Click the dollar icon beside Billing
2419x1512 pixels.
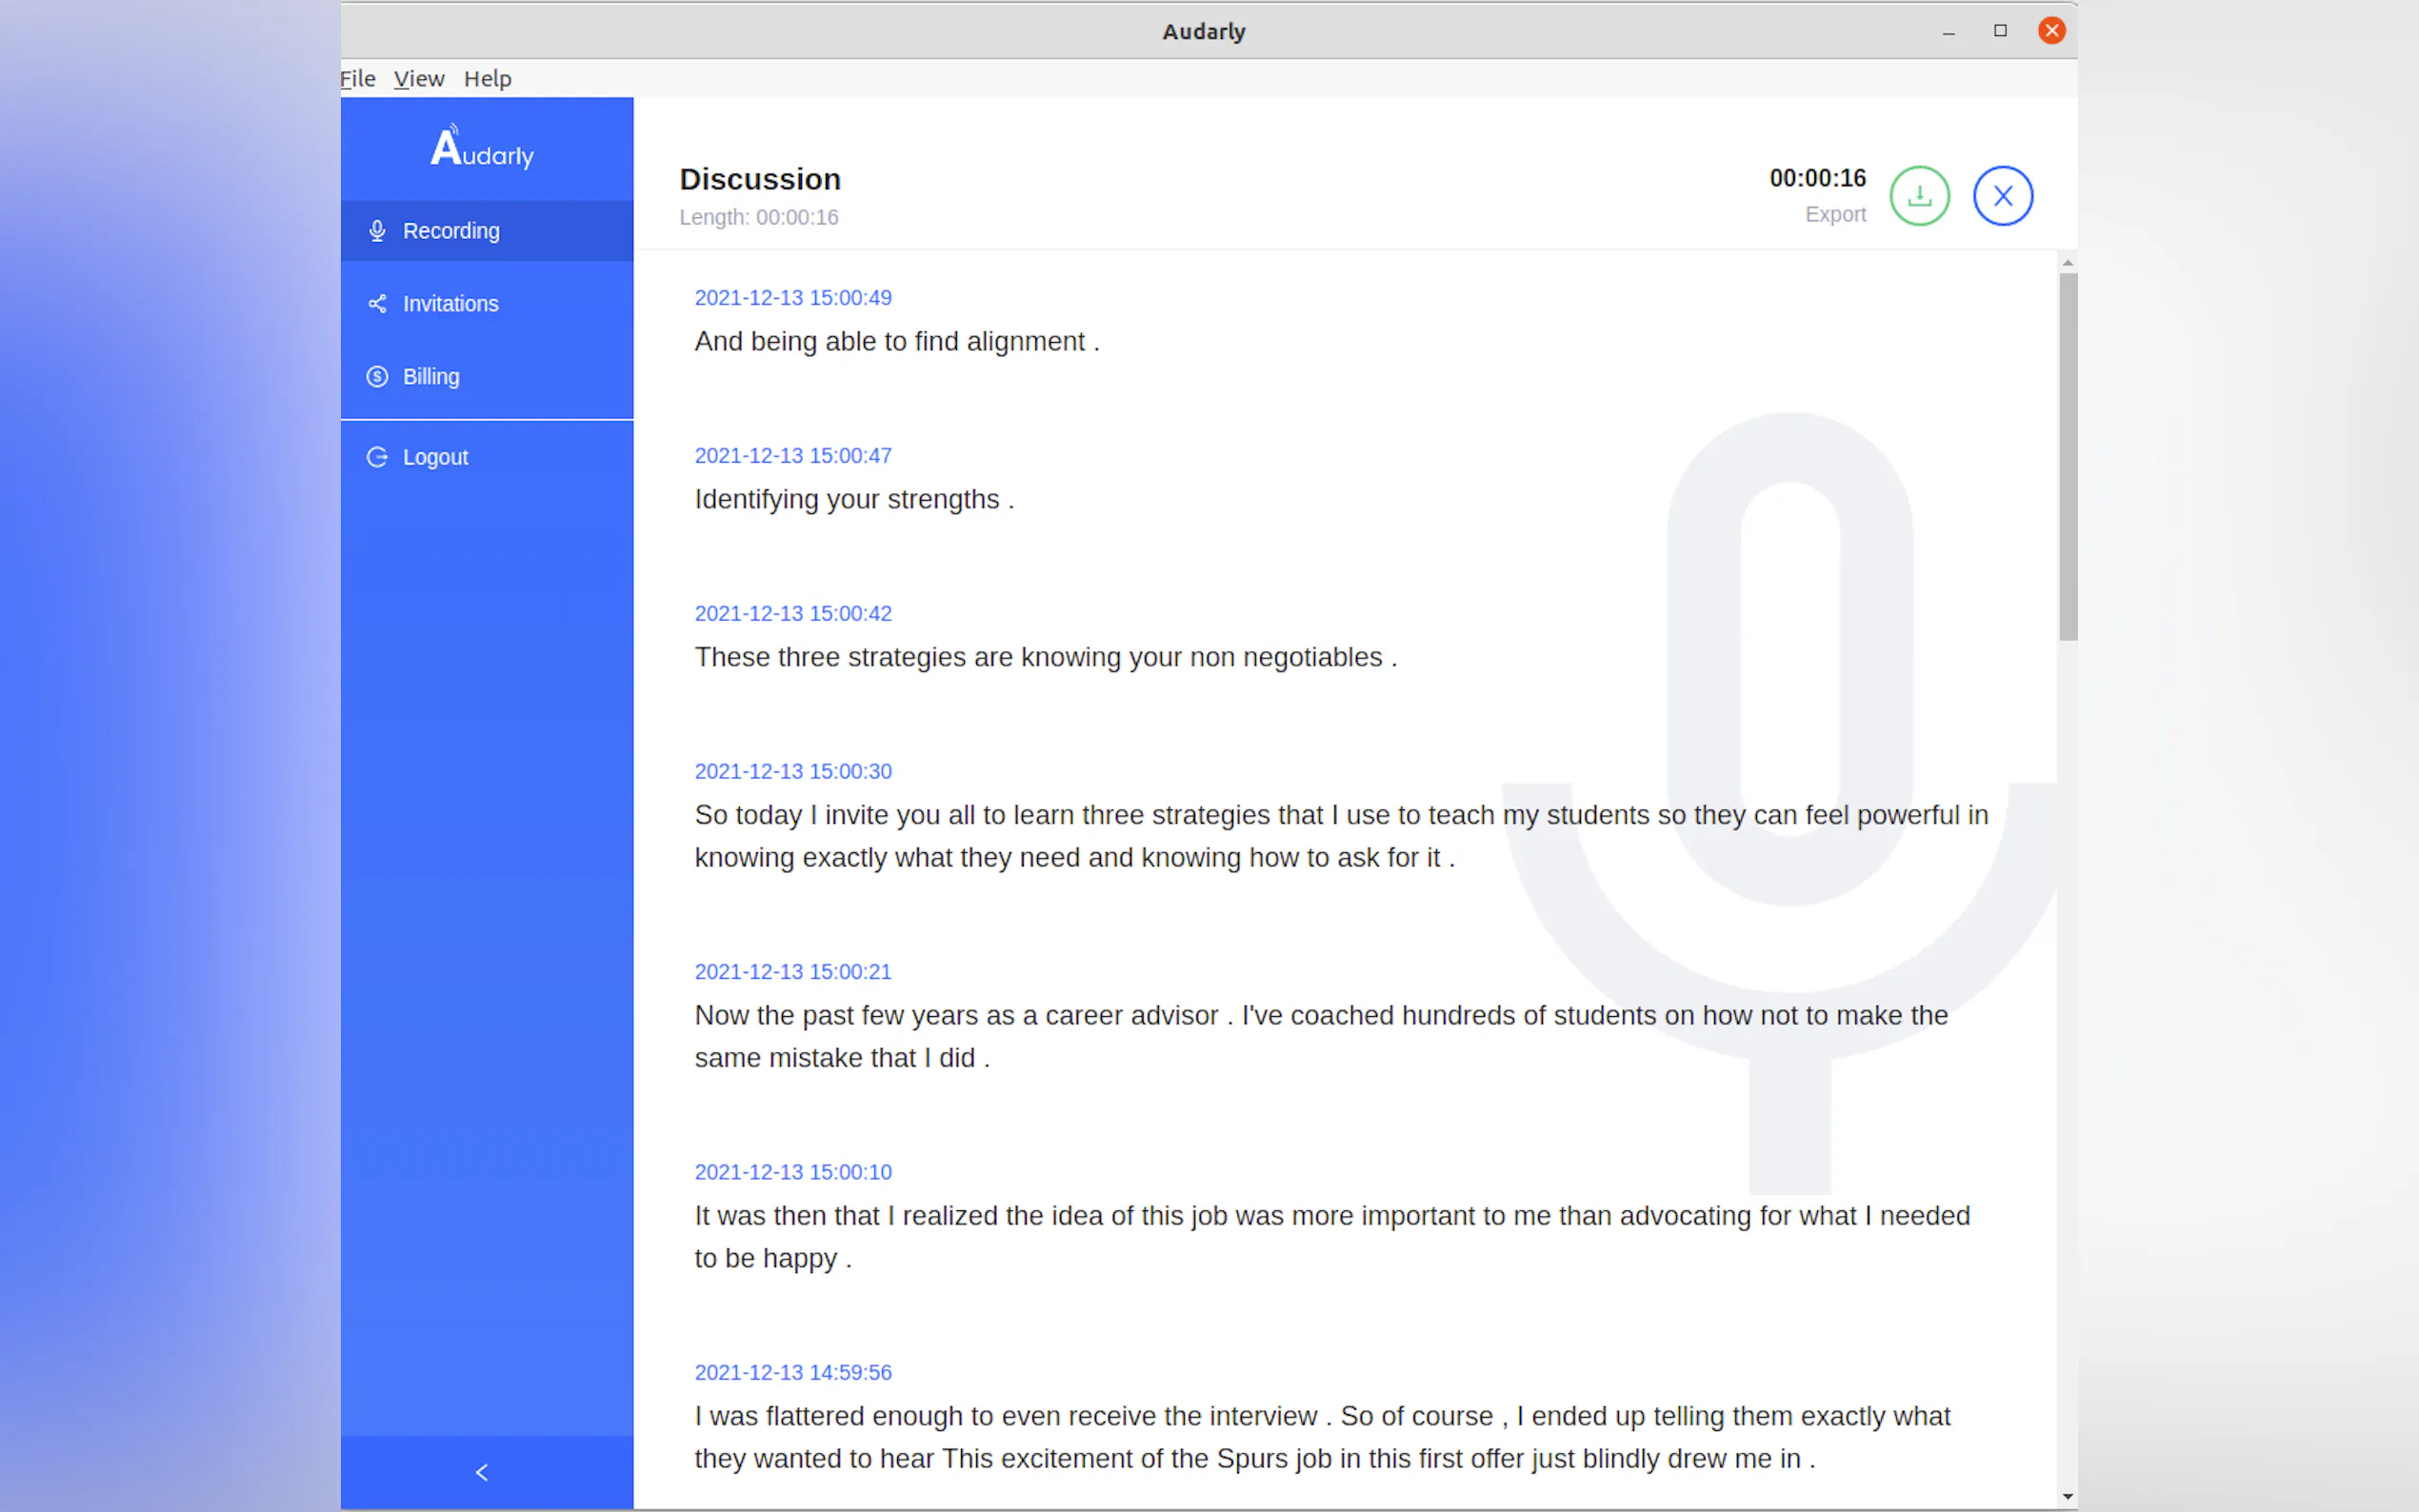click(377, 377)
